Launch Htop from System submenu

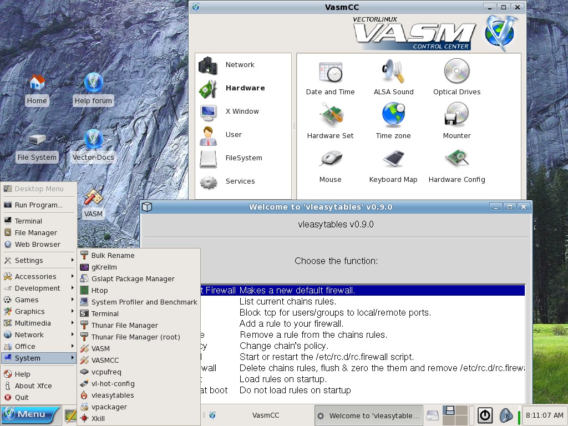[139, 290]
